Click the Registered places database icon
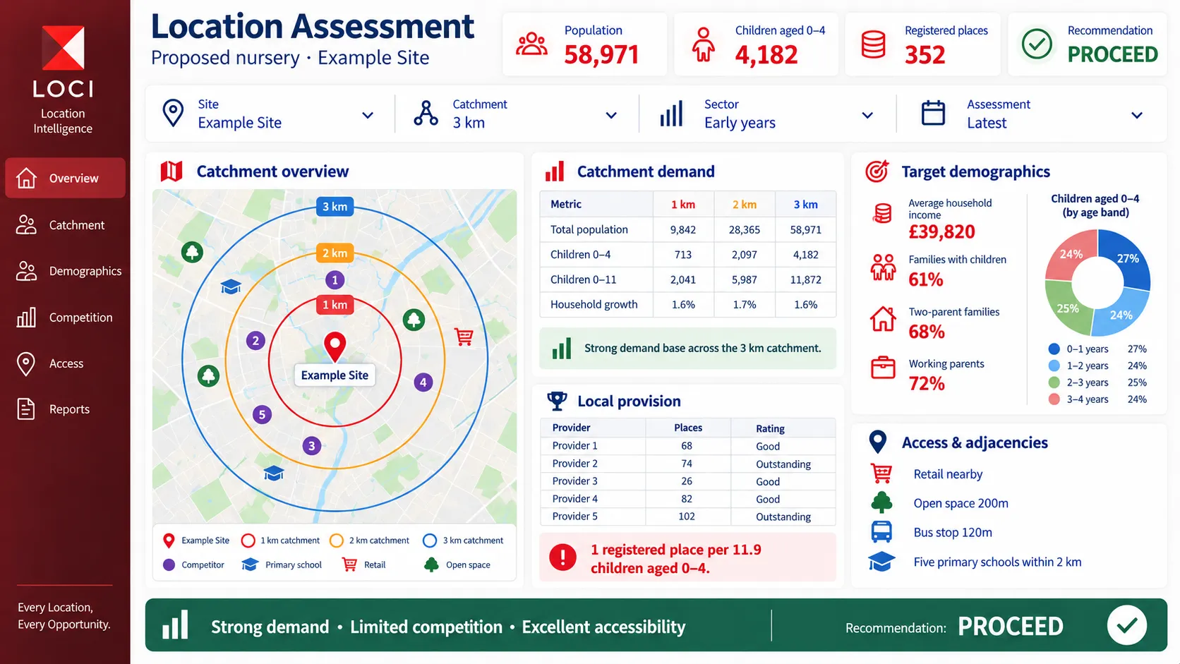1180x664 pixels. click(x=874, y=44)
